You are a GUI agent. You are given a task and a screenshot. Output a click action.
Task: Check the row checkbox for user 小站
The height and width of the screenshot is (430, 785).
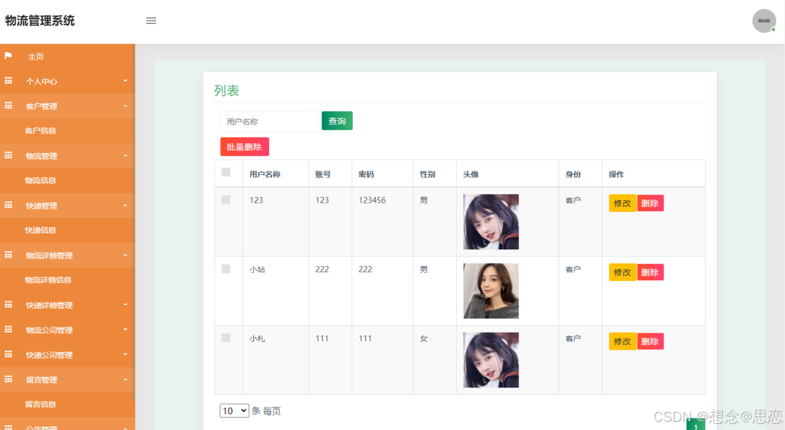(x=226, y=269)
